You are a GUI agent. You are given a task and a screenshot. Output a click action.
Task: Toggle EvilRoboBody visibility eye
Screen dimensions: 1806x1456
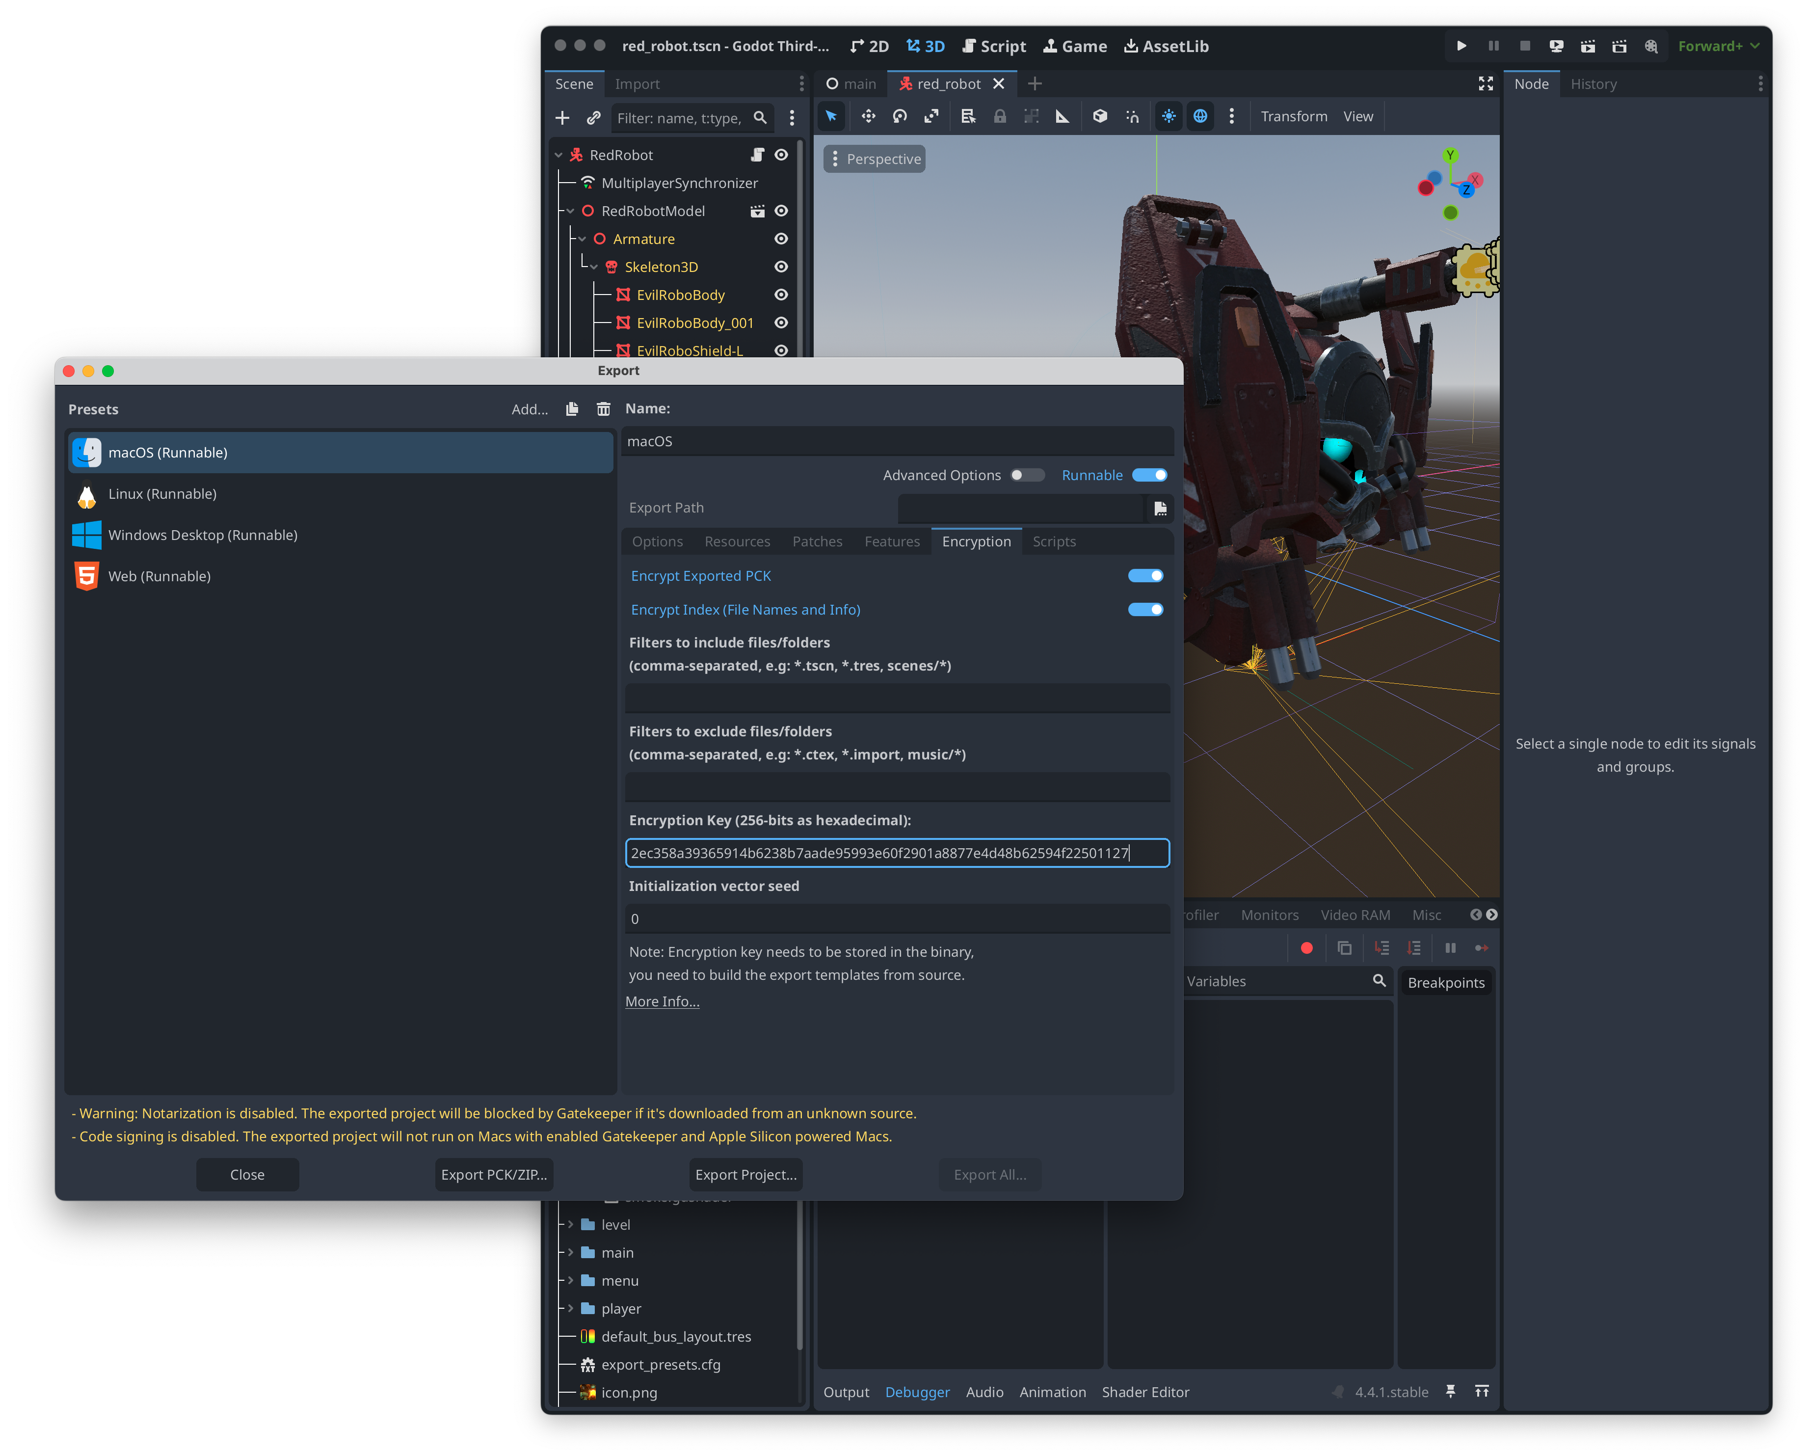point(781,295)
